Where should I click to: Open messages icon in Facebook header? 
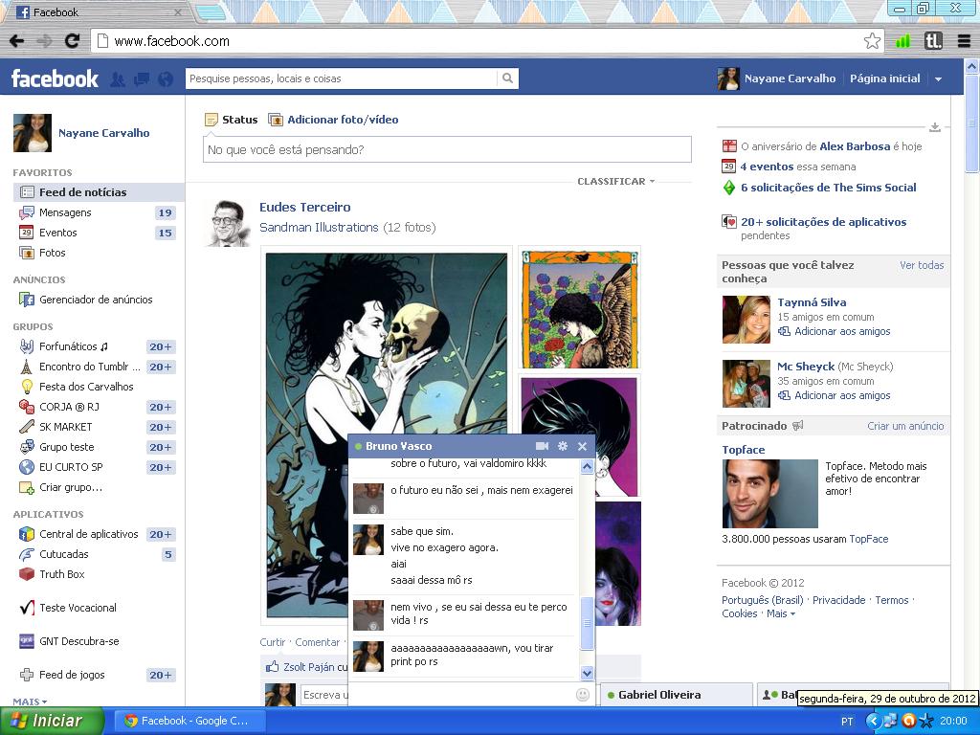[x=142, y=79]
